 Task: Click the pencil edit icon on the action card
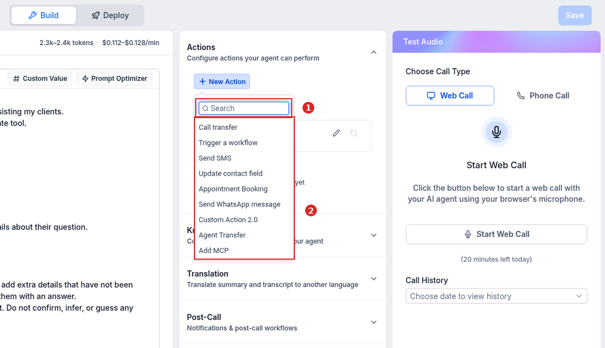[336, 133]
